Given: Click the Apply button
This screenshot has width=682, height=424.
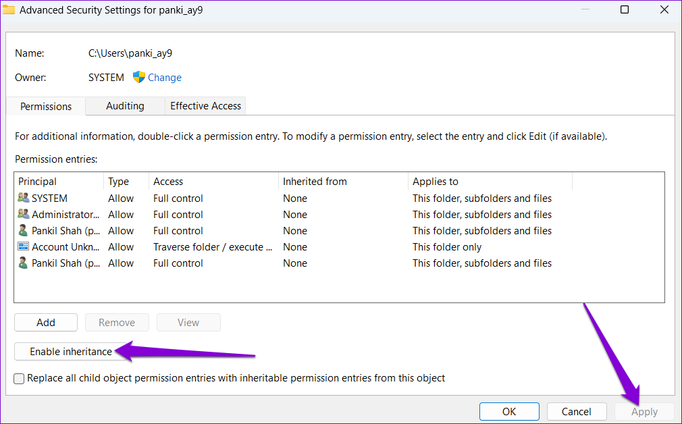Looking at the screenshot, I should tap(644, 411).
